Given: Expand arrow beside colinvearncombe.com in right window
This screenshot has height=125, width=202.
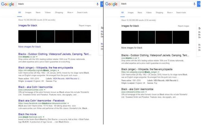Looking at the screenshot, I should click(146, 92).
